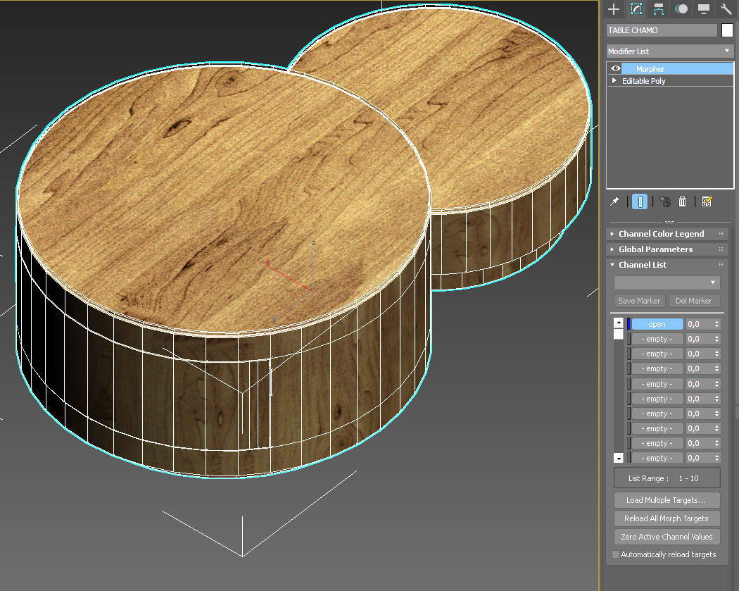Click Load Multiple Targets button
The height and width of the screenshot is (591, 739).
click(x=667, y=500)
